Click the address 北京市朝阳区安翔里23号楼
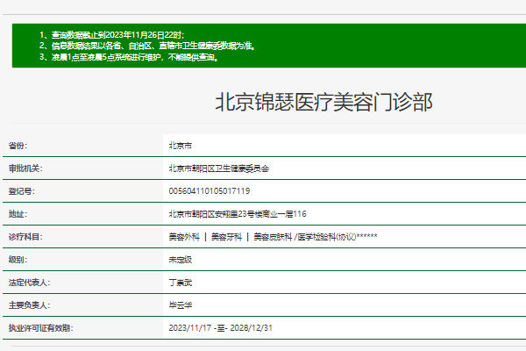This screenshot has width=526, height=351. (x=237, y=214)
